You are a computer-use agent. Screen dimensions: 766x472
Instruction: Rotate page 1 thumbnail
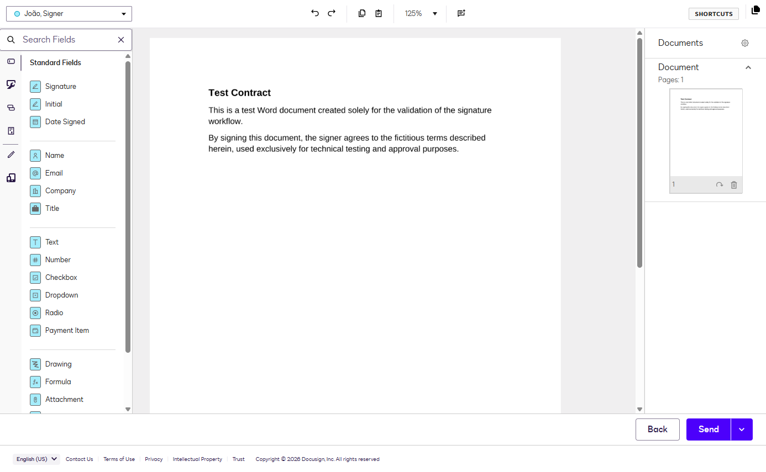tap(719, 185)
